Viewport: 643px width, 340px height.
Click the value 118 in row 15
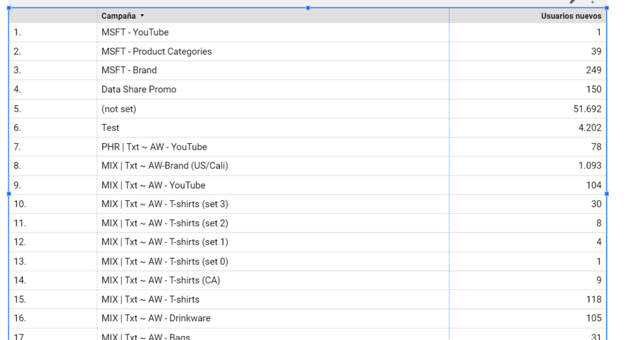click(594, 299)
